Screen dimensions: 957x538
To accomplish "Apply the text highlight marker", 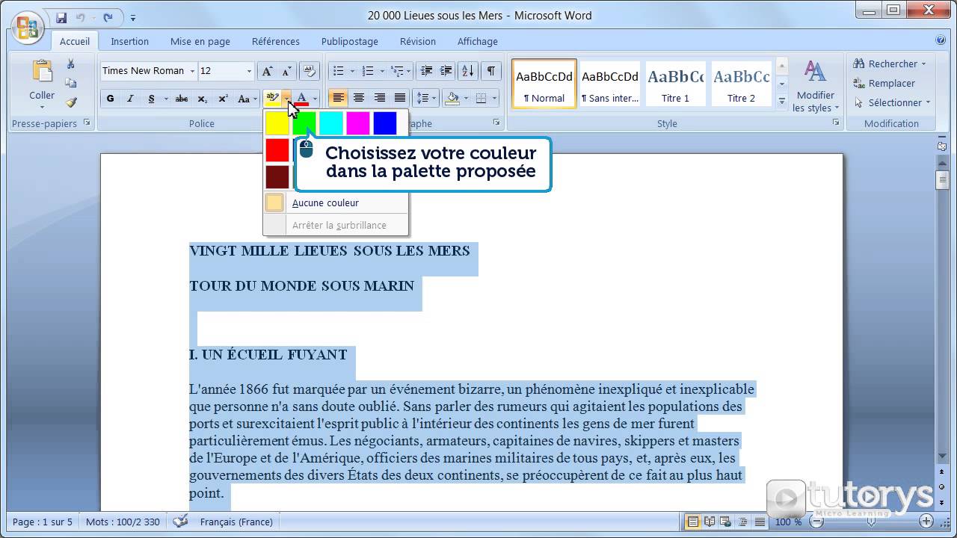I will [272, 99].
